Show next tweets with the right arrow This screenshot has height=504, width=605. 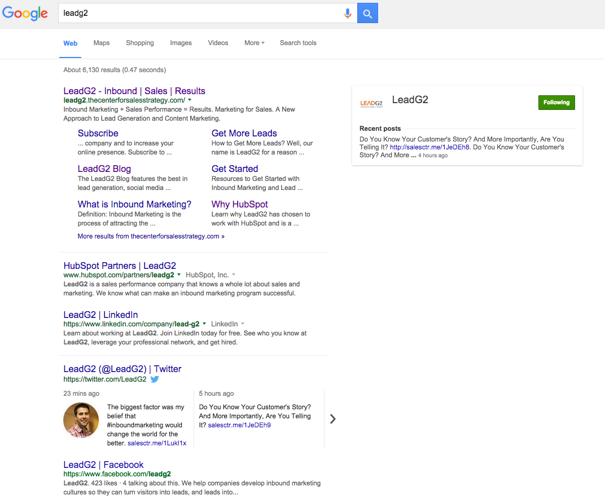click(333, 419)
